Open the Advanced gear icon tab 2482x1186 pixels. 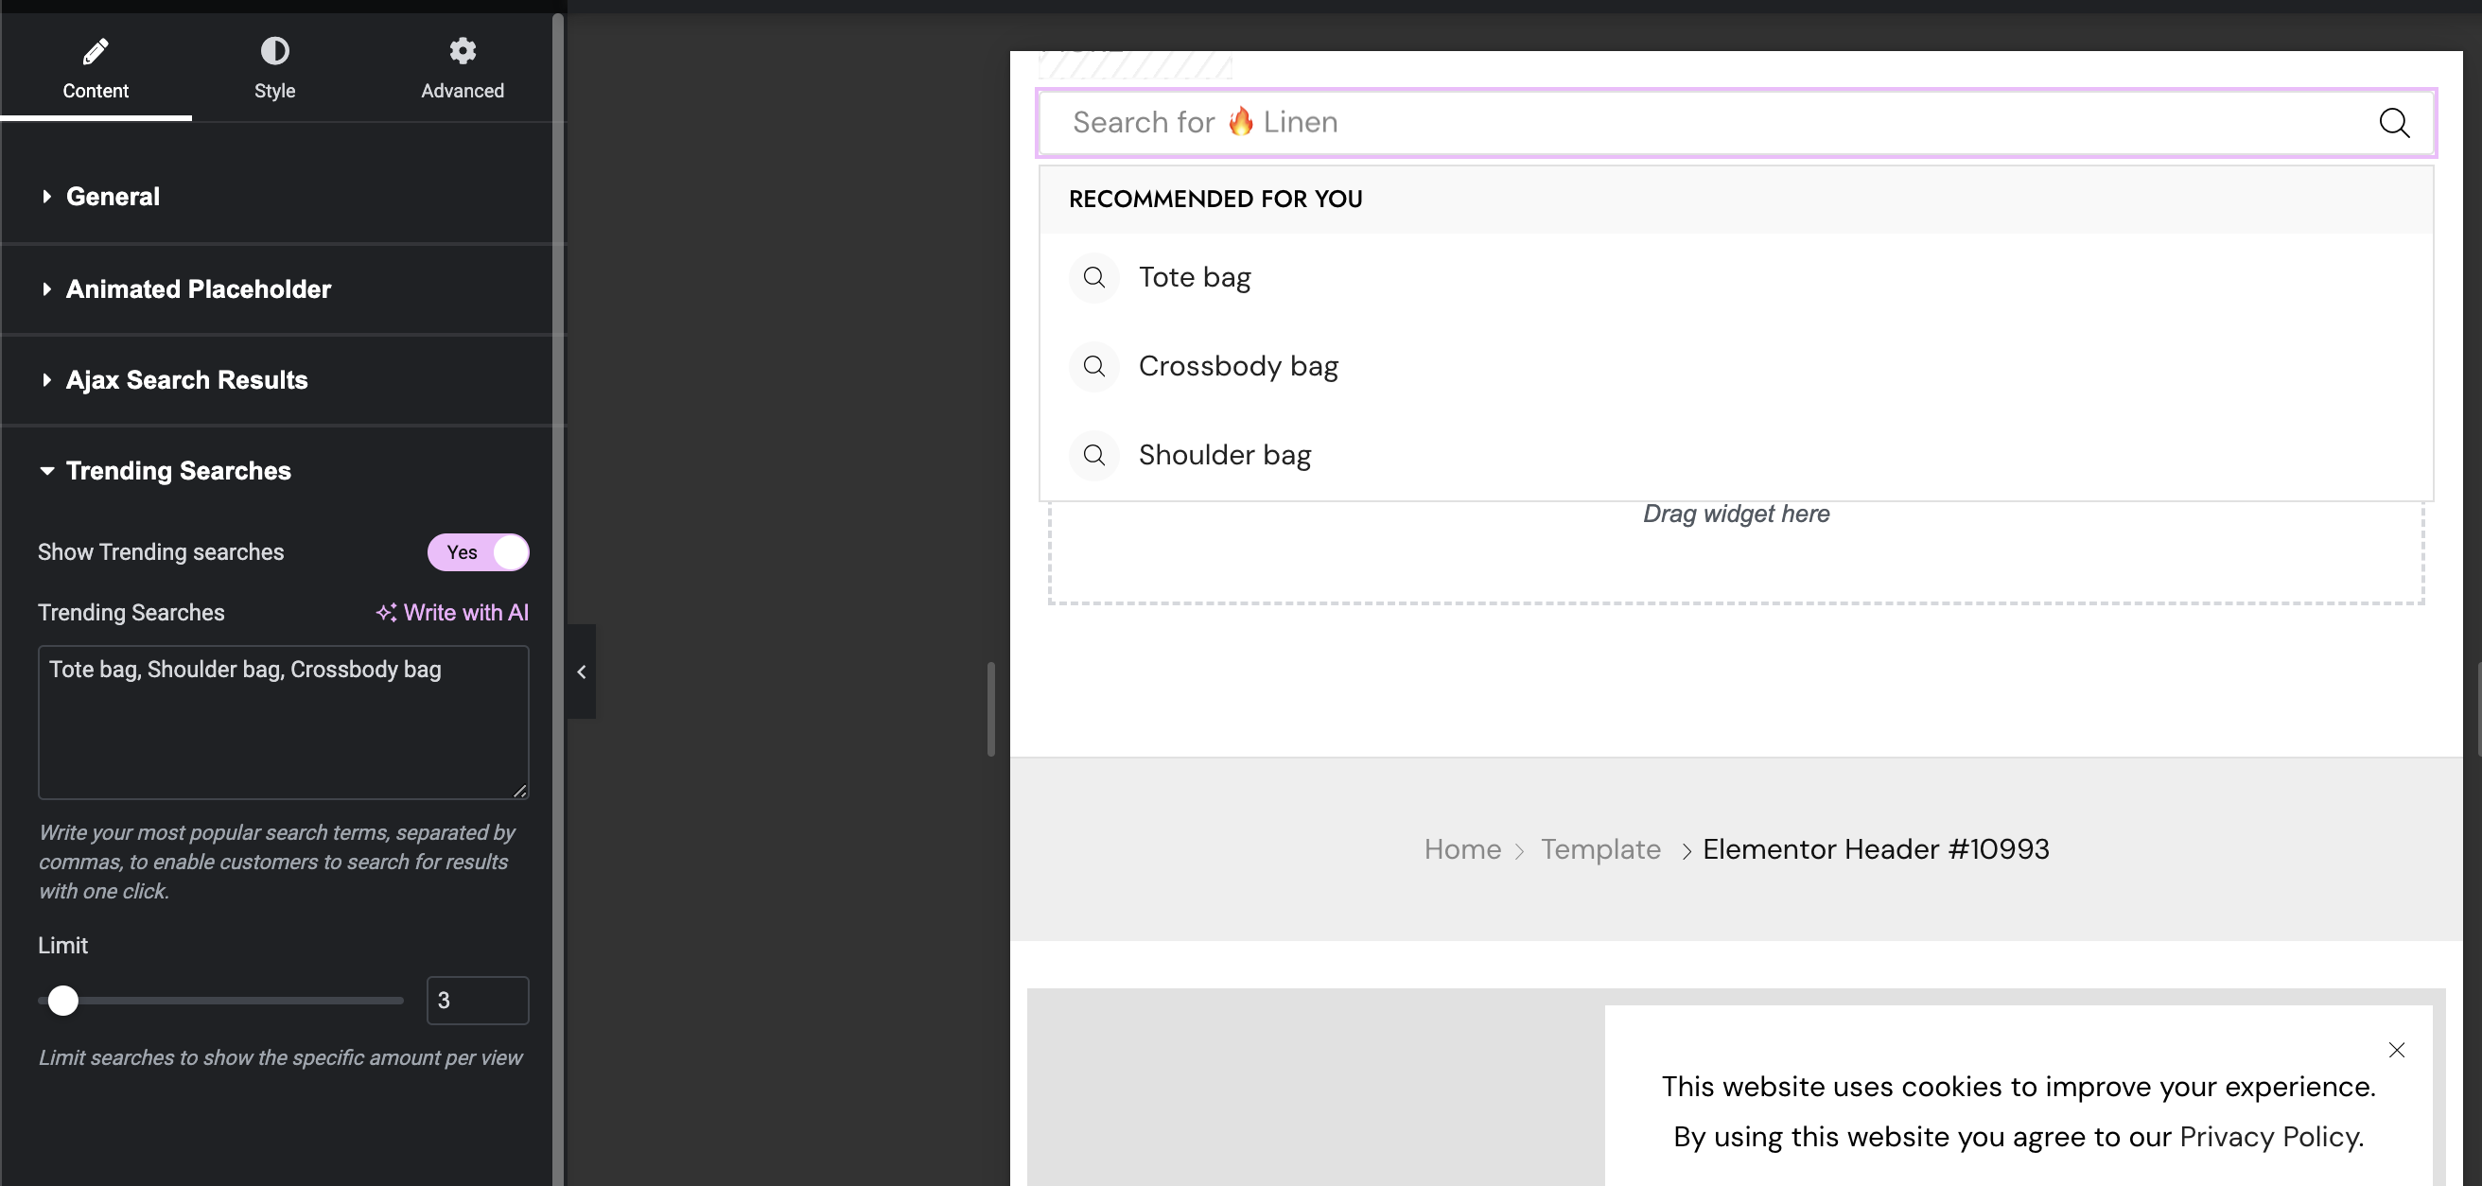[463, 50]
